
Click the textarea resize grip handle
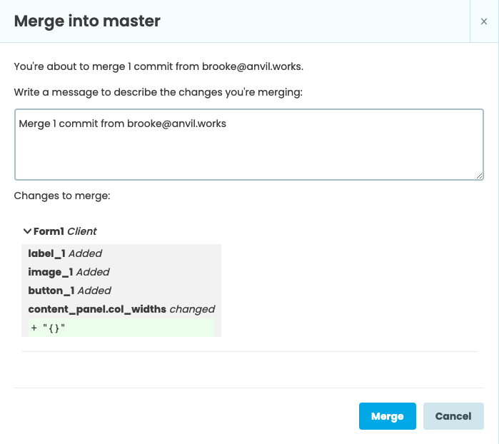tap(479, 176)
